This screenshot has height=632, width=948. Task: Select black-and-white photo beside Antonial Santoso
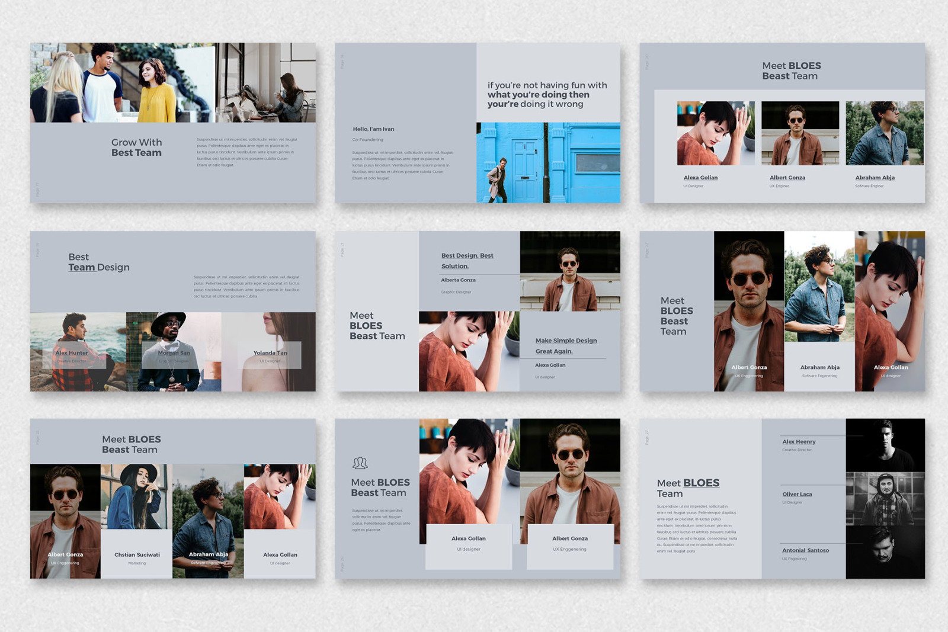click(885, 552)
